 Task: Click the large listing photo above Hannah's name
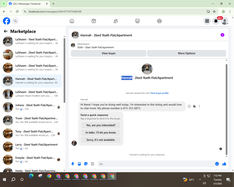pos(147,69)
